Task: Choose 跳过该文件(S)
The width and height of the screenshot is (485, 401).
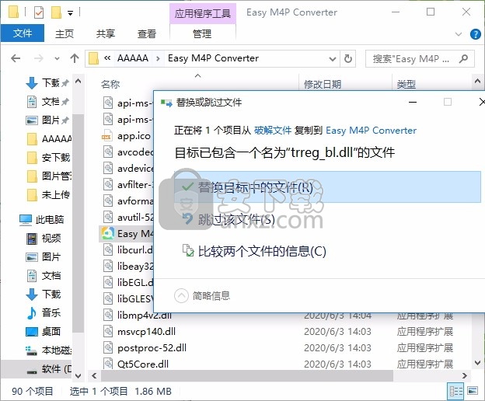Action: pos(236,219)
